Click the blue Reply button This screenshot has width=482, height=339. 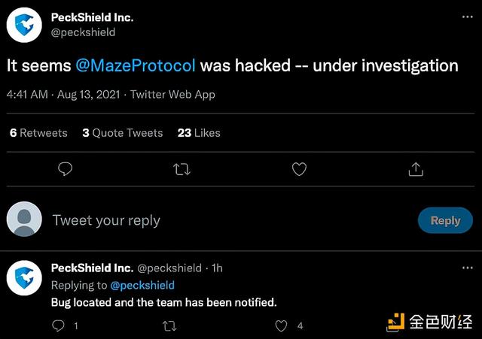[445, 220]
